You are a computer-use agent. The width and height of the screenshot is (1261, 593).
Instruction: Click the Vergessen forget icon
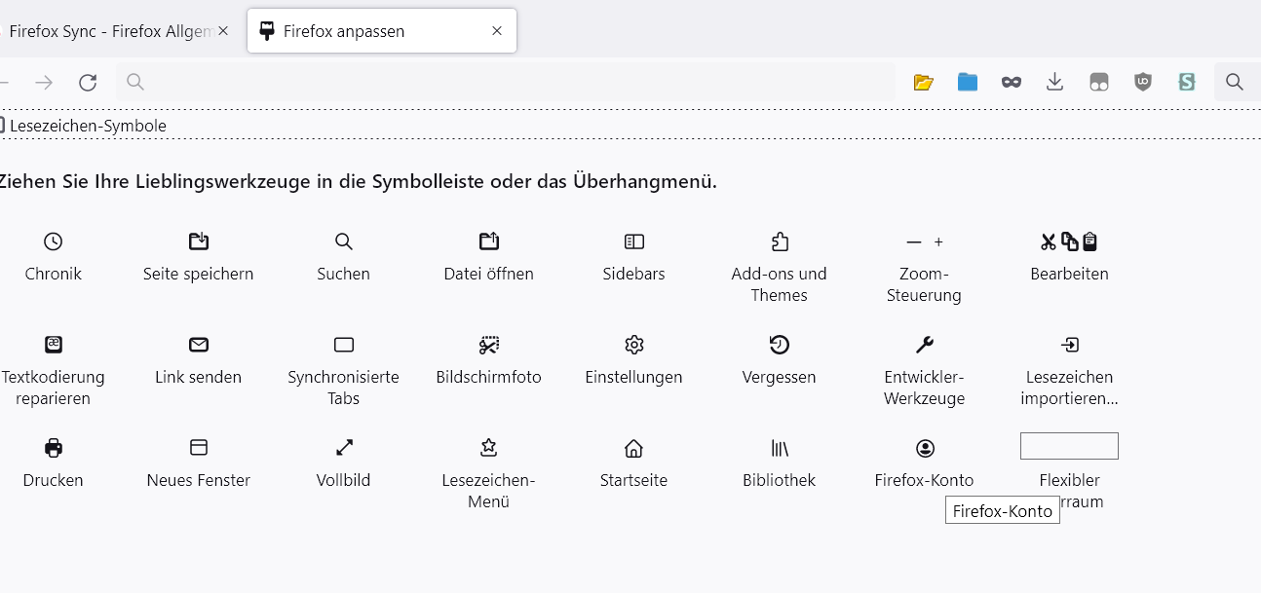[x=780, y=345]
